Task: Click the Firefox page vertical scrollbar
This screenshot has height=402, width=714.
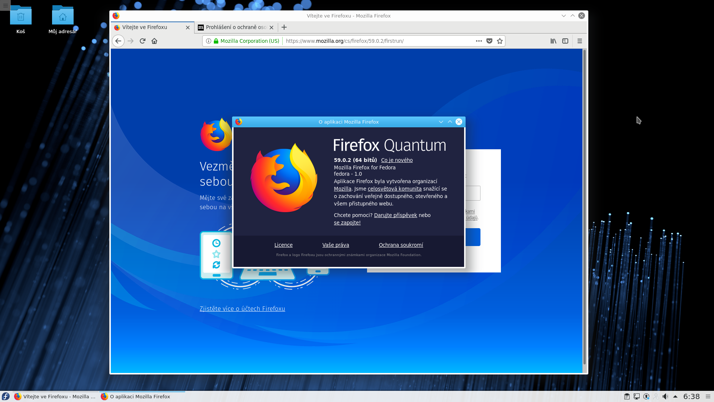Action: pyautogui.click(x=585, y=207)
